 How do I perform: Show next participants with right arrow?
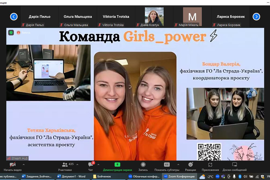256,17
